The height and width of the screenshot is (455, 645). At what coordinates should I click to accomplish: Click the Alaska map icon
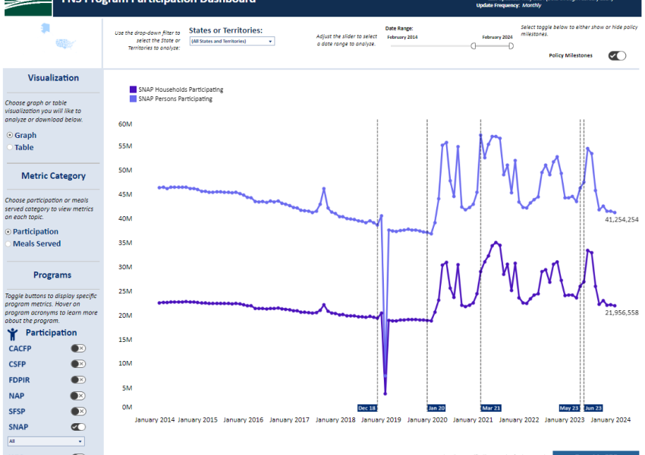[x=46, y=28]
